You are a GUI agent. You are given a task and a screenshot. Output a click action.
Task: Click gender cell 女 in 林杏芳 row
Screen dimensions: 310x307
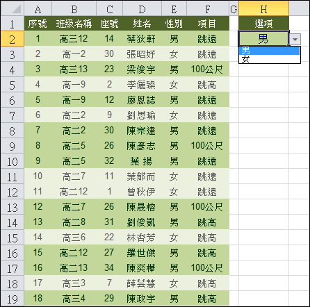pyautogui.click(x=174, y=238)
